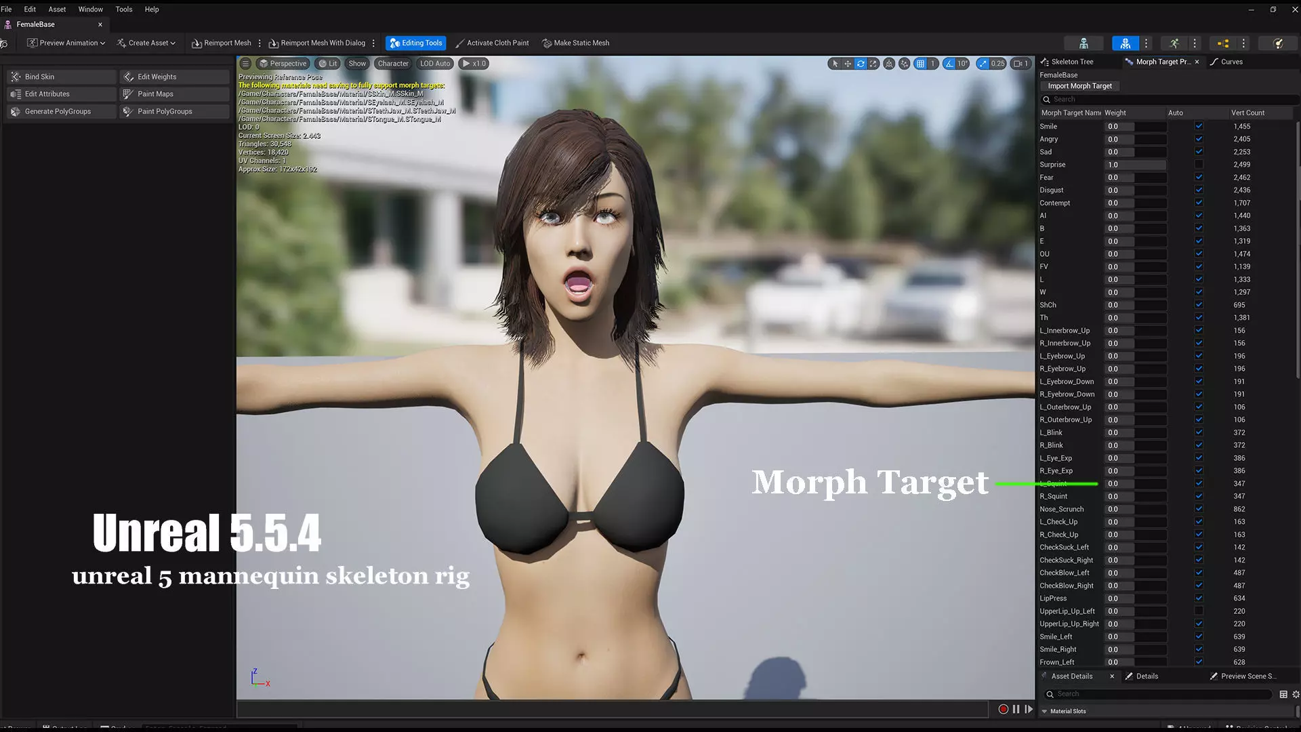Image resolution: width=1301 pixels, height=732 pixels.
Task: Open the Animation Blueprint mode icon
Action: pyautogui.click(x=1223, y=43)
